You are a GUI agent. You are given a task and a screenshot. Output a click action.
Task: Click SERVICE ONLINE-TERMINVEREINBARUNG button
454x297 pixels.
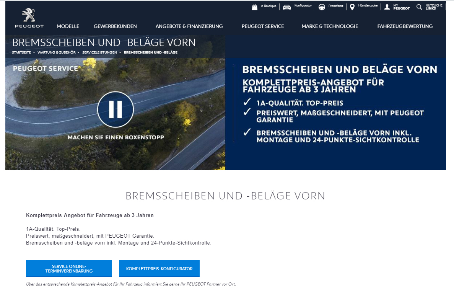pyautogui.click(x=69, y=269)
